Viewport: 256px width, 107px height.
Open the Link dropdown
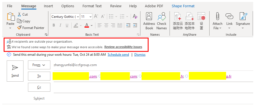[x=229, y=21]
